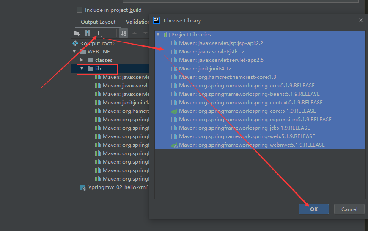
Task: Expand the classes folder node
Action: (x=82, y=60)
